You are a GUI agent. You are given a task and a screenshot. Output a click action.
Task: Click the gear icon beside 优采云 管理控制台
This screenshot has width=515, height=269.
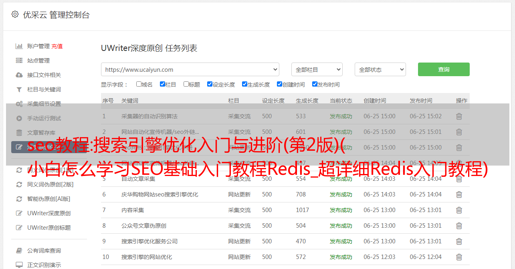(x=15, y=14)
